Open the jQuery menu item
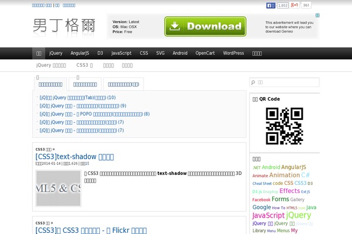The height and width of the screenshot is (234, 352). [x=56, y=53]
